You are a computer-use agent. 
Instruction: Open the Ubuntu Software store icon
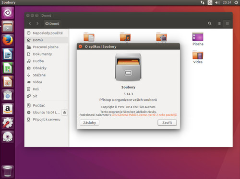(8, 95)
